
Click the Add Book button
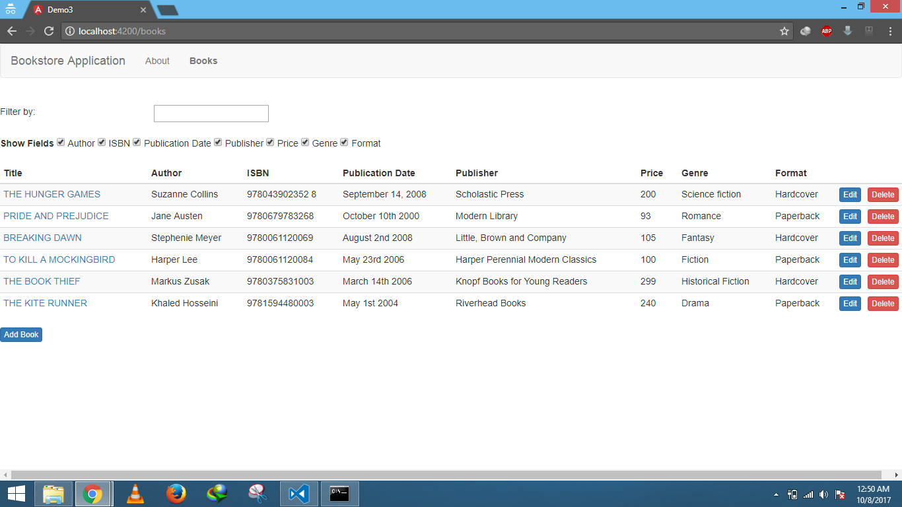[21, 335]
